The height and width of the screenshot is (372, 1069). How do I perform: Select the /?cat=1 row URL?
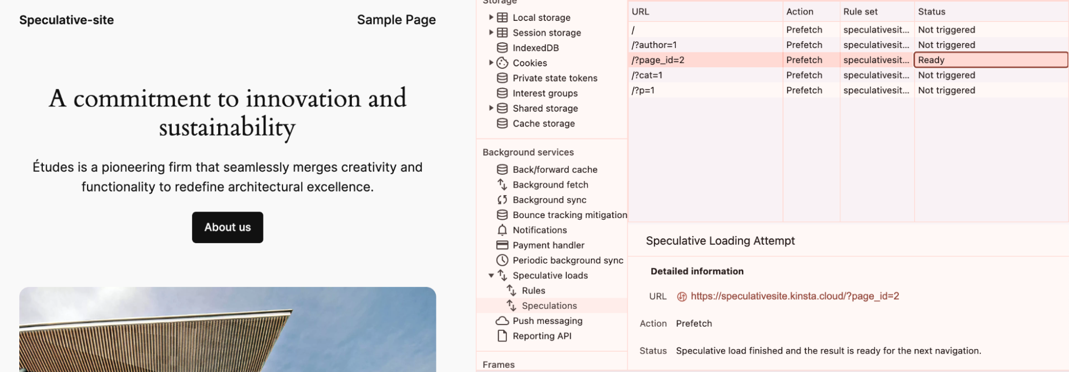point(647,75)
